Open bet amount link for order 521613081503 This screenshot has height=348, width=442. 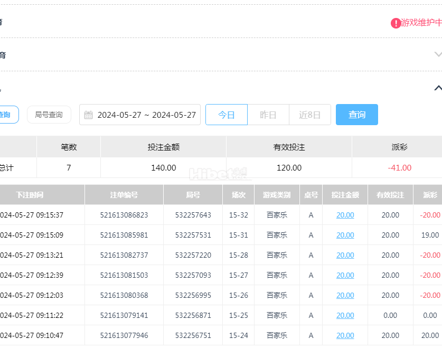click(345, 275)
